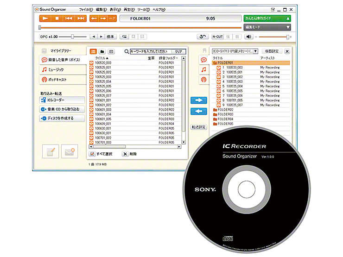343x257 pixels.
Task: Click the keyword search input field
Action: point(151,51)
